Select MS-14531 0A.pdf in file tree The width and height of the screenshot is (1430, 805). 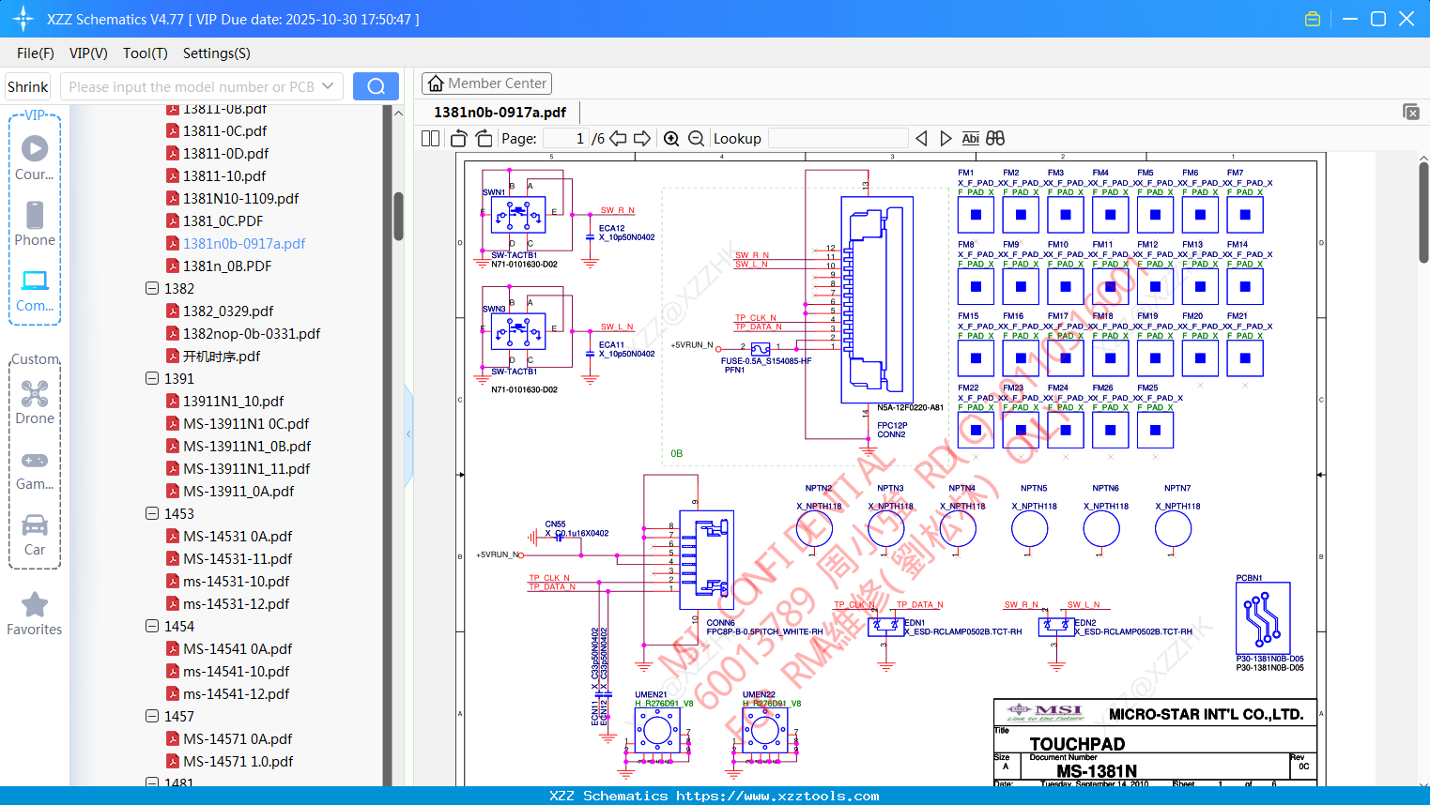pyautogui.click(x=238, y=537)
